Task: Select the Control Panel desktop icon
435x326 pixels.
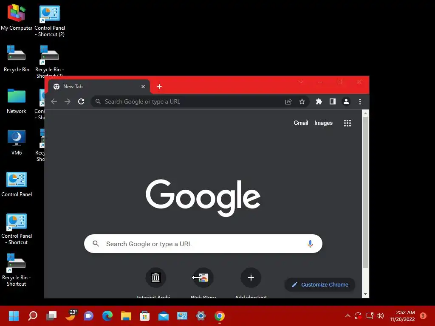Action: (x=17, y=184)
